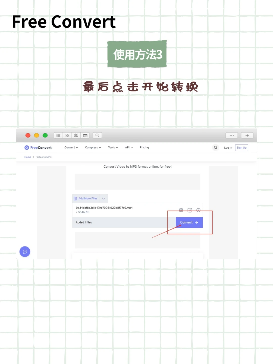Click Video to MP3 breadcrumb
Image resolution: width=273 pixels, height=364 pixels.
pos(44,157)
